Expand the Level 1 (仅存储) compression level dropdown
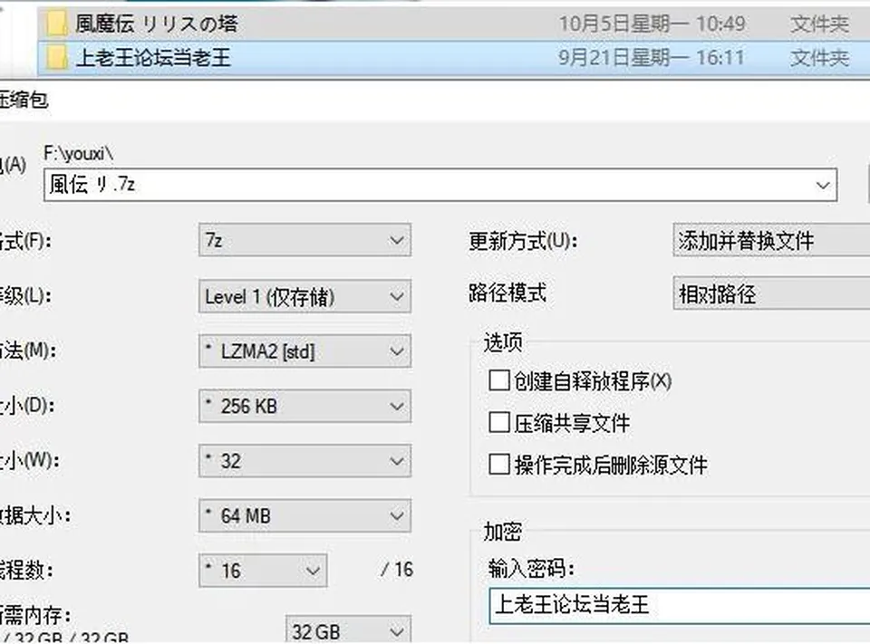This screenshot has width=870, height=644. coord(304,296)
